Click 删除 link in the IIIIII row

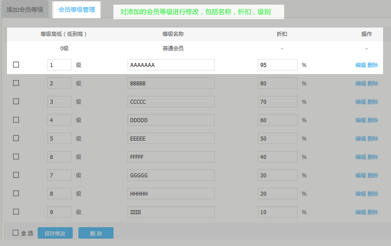(373, 212)
